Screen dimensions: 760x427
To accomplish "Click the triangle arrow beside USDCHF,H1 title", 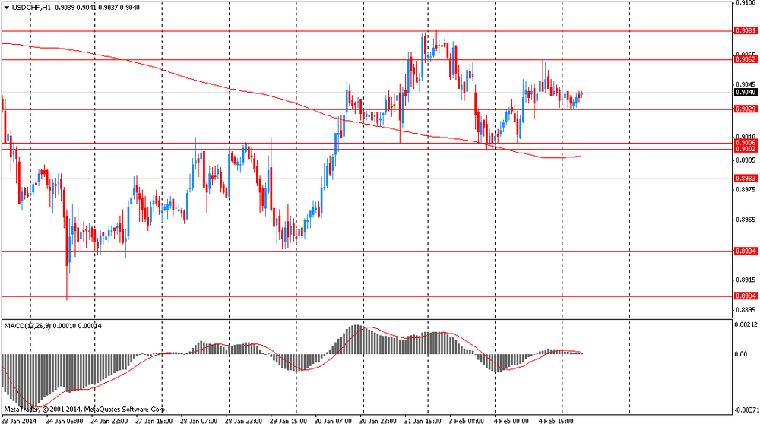I will (x=5, y=7).
